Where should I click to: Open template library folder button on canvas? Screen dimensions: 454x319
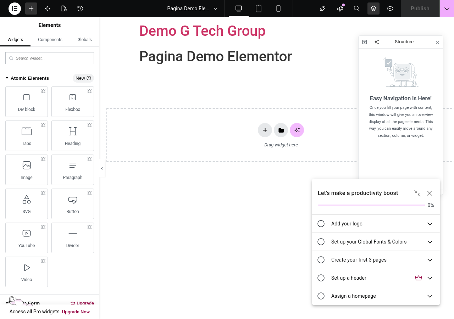(x=281, y=130)
